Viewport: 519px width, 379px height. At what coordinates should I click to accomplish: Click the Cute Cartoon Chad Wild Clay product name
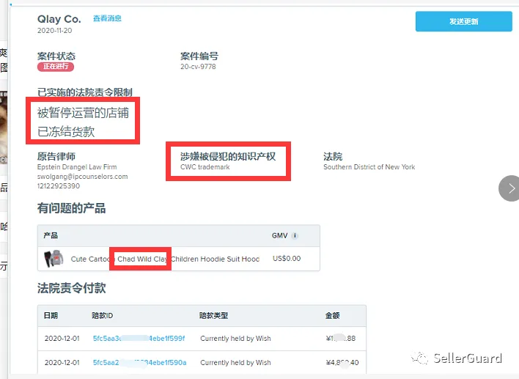click(165, 259)
